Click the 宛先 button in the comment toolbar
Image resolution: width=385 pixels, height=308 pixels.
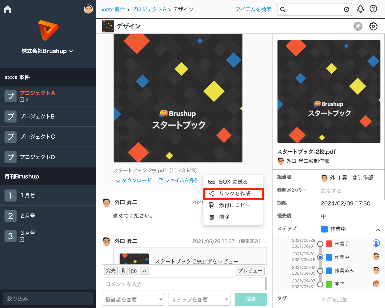click(x=111, y=271)
